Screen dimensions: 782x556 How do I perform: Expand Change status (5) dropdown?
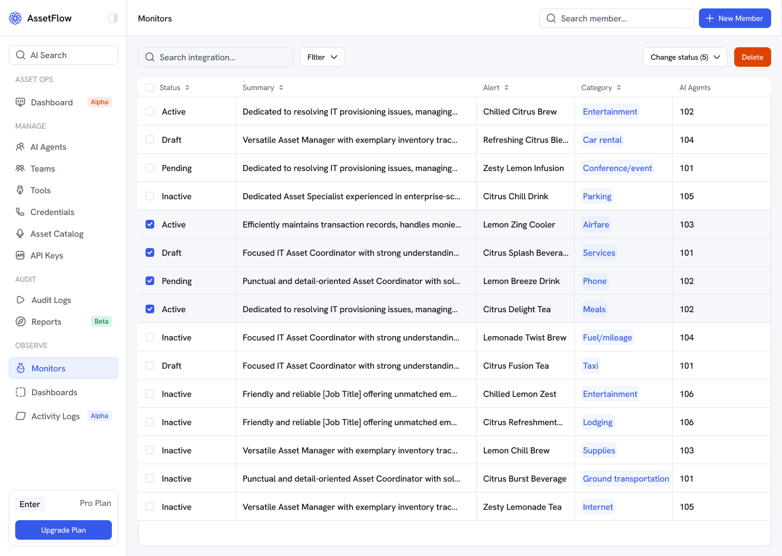[685, 57]
